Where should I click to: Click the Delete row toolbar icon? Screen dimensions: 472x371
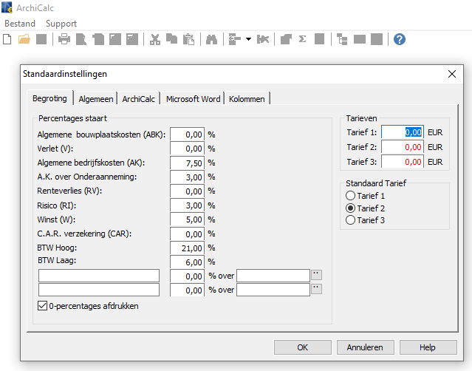click(263, 39)
